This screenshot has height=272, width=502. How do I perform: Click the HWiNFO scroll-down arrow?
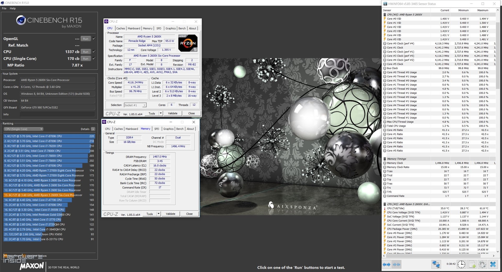click(x=498, y=252)
